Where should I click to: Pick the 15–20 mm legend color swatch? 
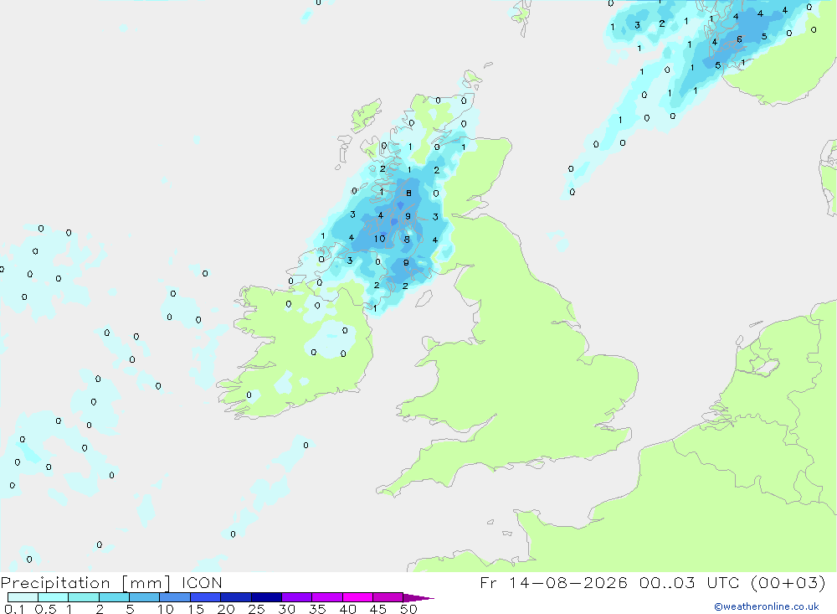206,597
